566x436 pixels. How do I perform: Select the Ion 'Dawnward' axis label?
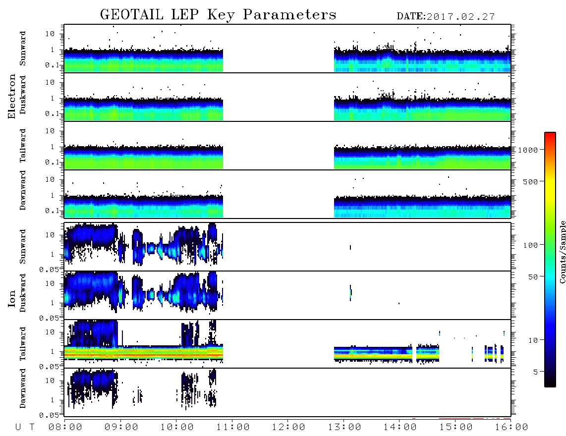23,388
